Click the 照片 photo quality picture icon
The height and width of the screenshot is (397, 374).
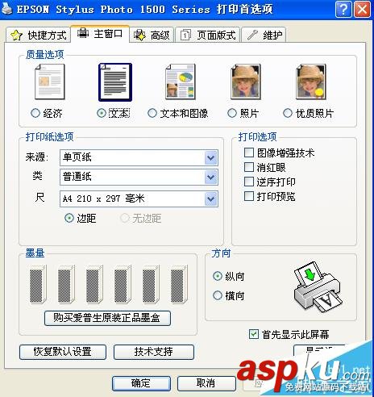click(x=246, y=81)
